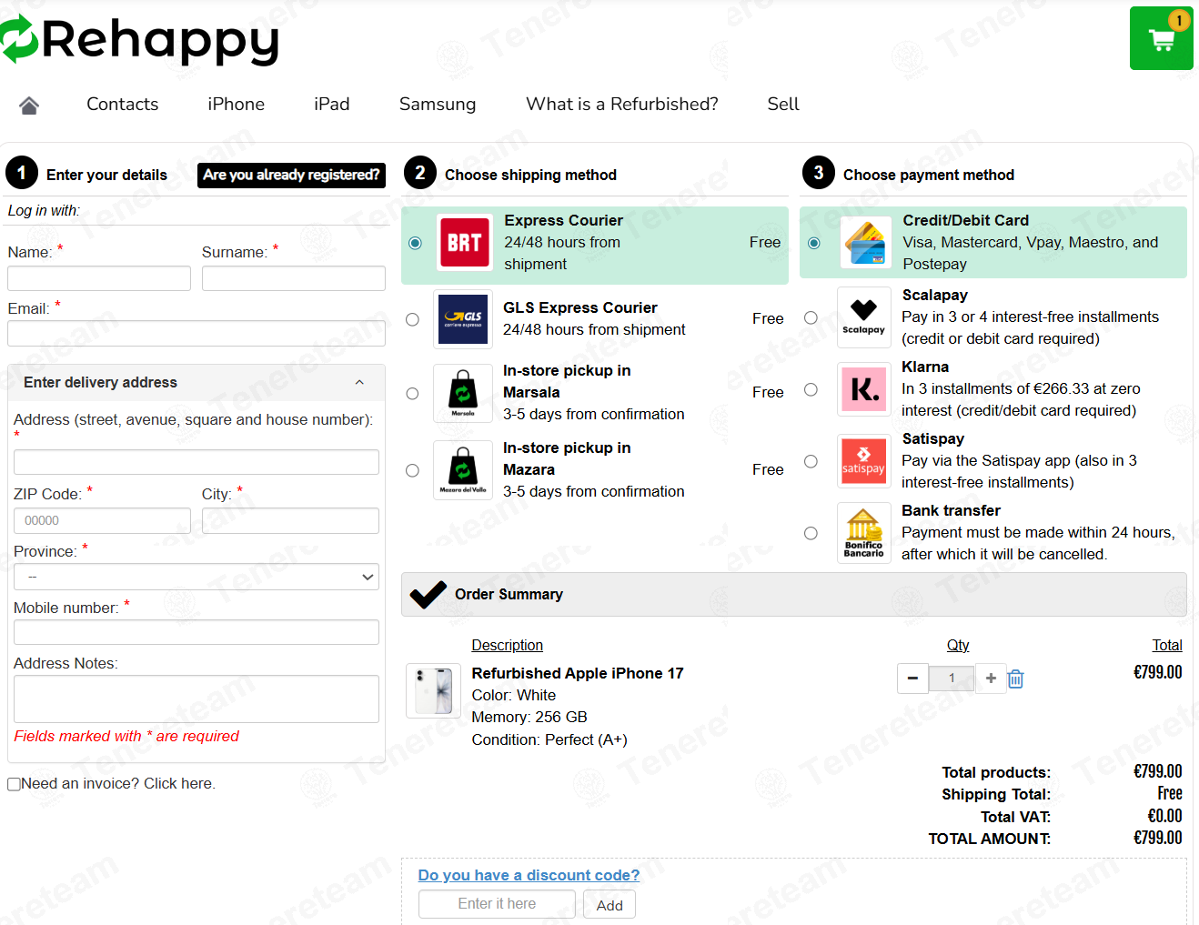Focus the Name input field

coord(99,278)
